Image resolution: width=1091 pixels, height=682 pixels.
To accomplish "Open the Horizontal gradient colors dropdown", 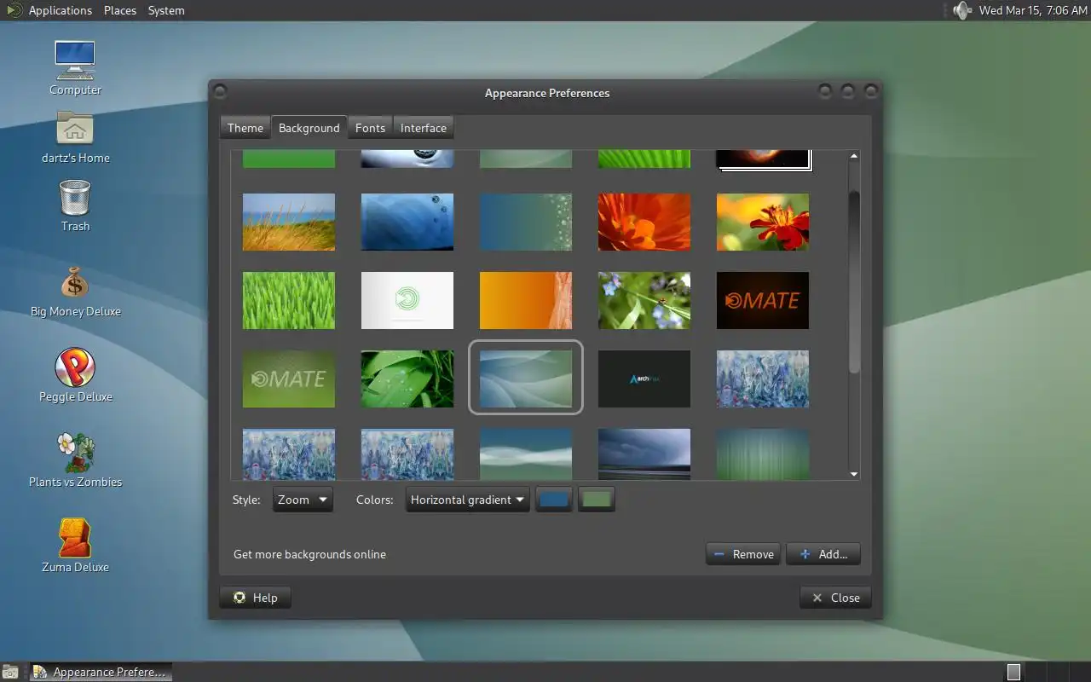I will coord(467,500).
